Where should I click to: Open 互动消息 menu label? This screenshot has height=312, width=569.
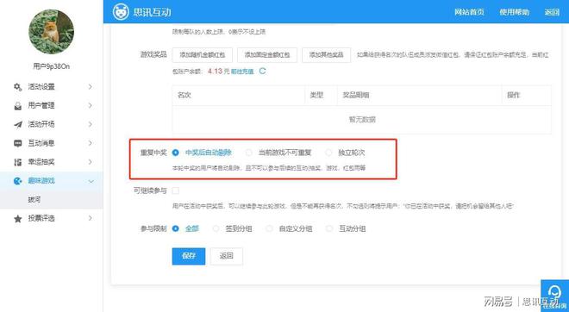[x=41, y=143]
